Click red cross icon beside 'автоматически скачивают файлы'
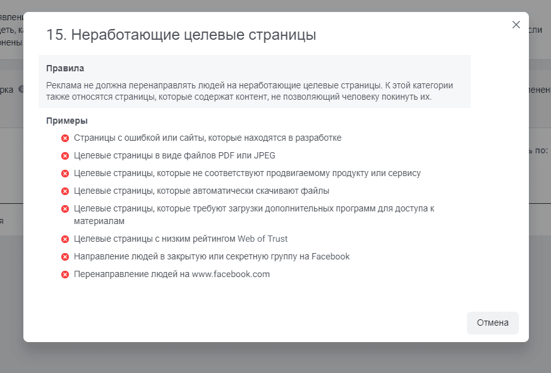 65,191
